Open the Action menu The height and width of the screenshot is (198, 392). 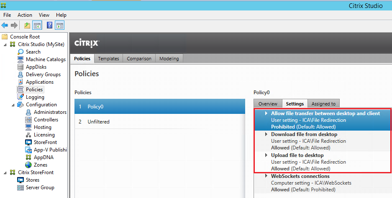(25, 15)
